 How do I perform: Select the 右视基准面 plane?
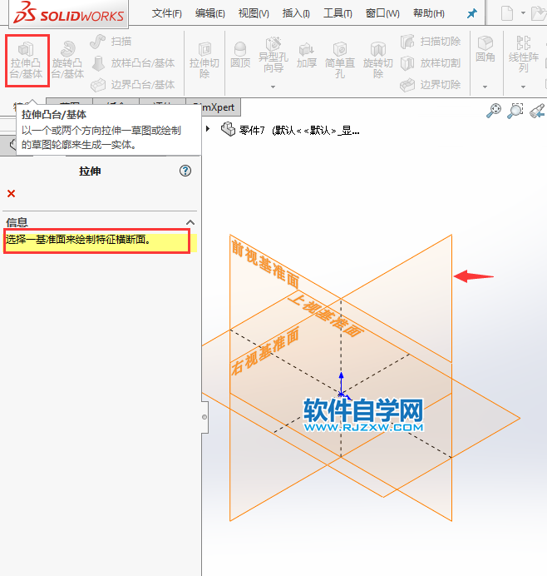265,351
